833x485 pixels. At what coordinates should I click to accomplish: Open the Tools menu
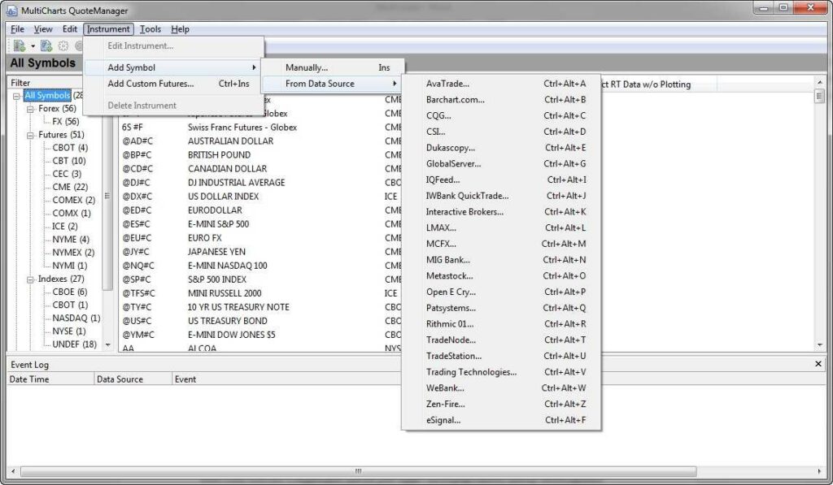click(x=150, y=29)
